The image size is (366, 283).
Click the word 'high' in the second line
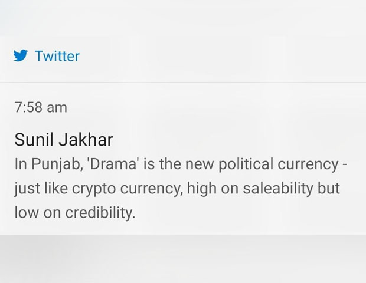coord(202,189)
